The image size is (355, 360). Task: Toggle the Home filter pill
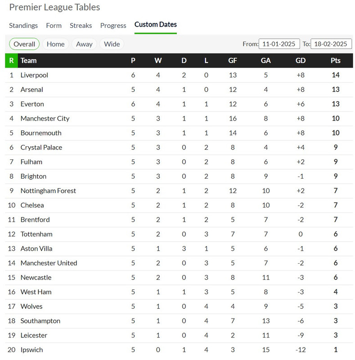tap(56, 44)
